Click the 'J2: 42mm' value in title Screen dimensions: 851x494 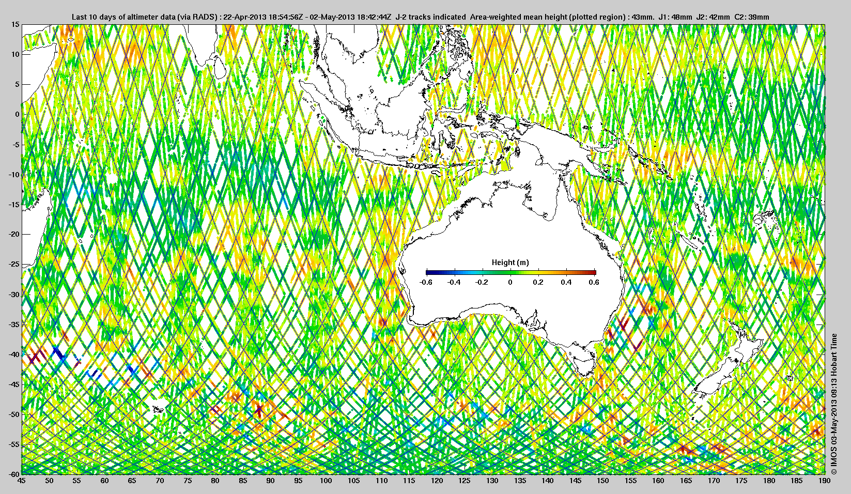click(x=714, y=17)
